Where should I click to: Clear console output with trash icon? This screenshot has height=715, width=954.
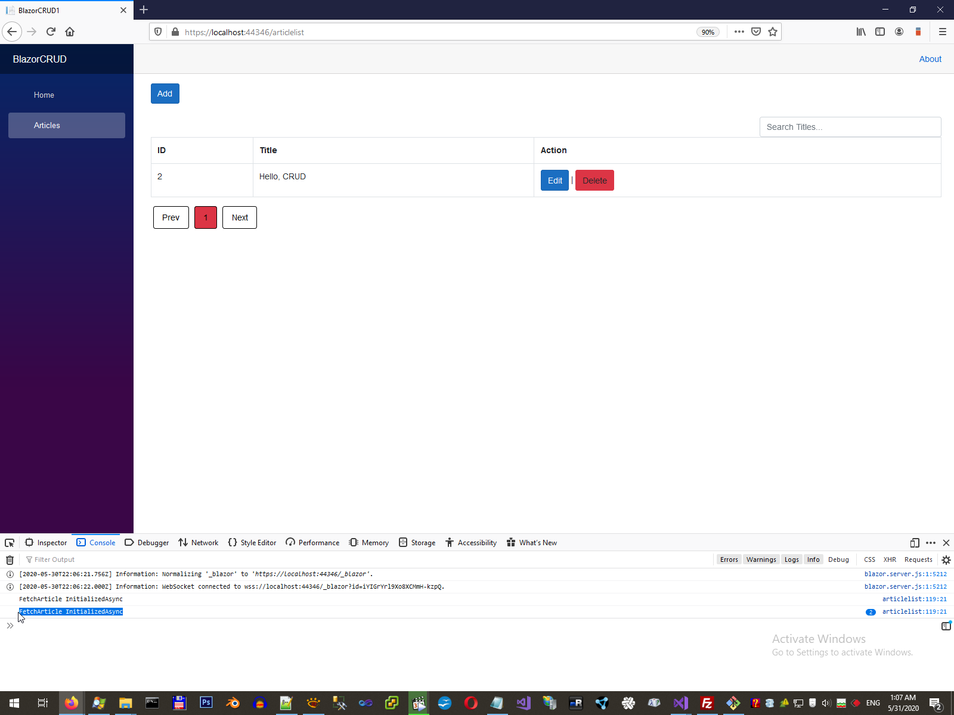[10, 559]
